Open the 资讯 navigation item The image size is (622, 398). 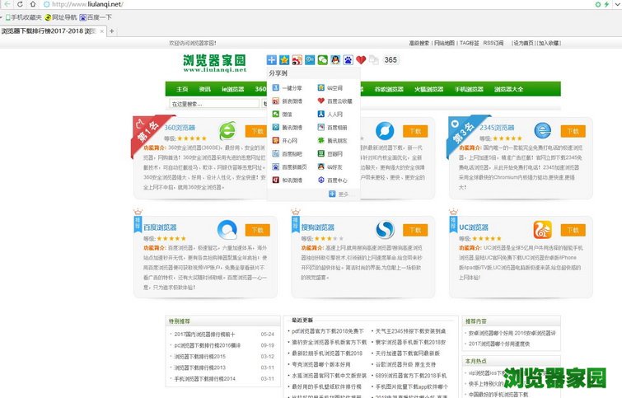(x=204, y=89)
